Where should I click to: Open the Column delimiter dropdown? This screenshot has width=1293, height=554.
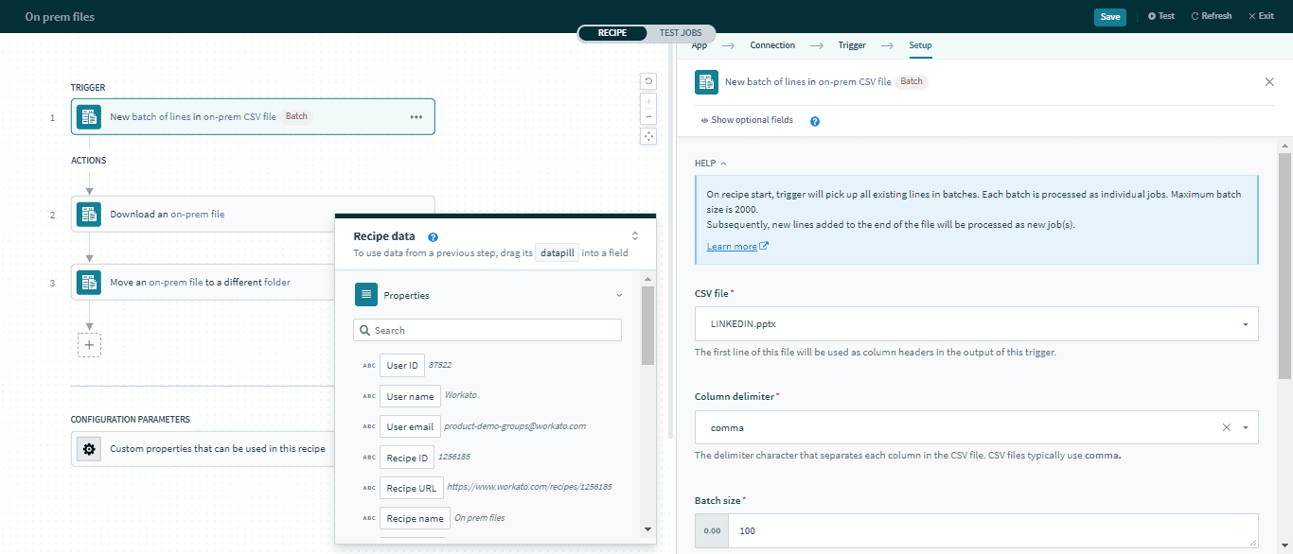coord(1245,427)
